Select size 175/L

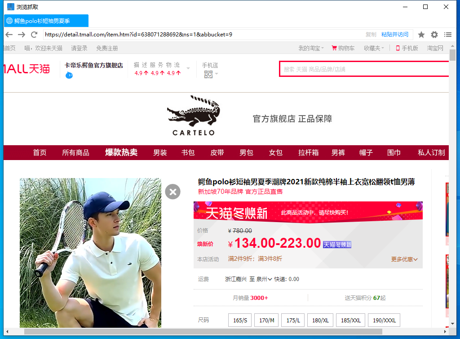tap(293, 320)
